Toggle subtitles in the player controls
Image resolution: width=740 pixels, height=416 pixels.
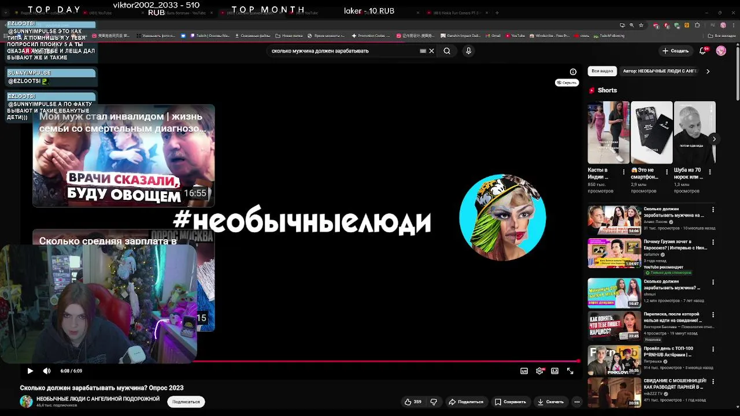tap(524, 371)
